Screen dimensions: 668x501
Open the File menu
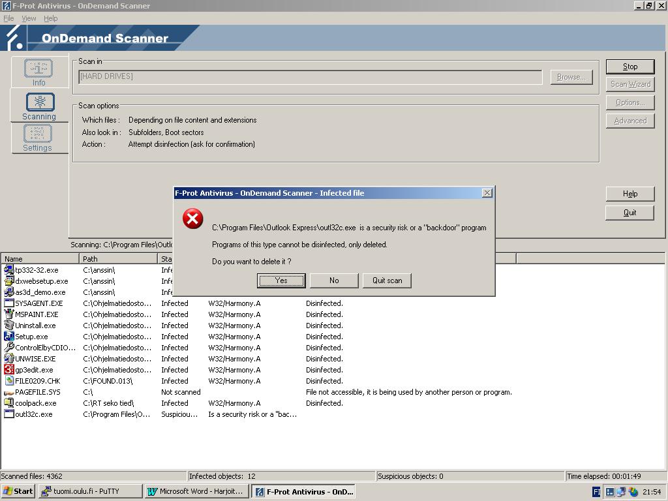point(8,18)
